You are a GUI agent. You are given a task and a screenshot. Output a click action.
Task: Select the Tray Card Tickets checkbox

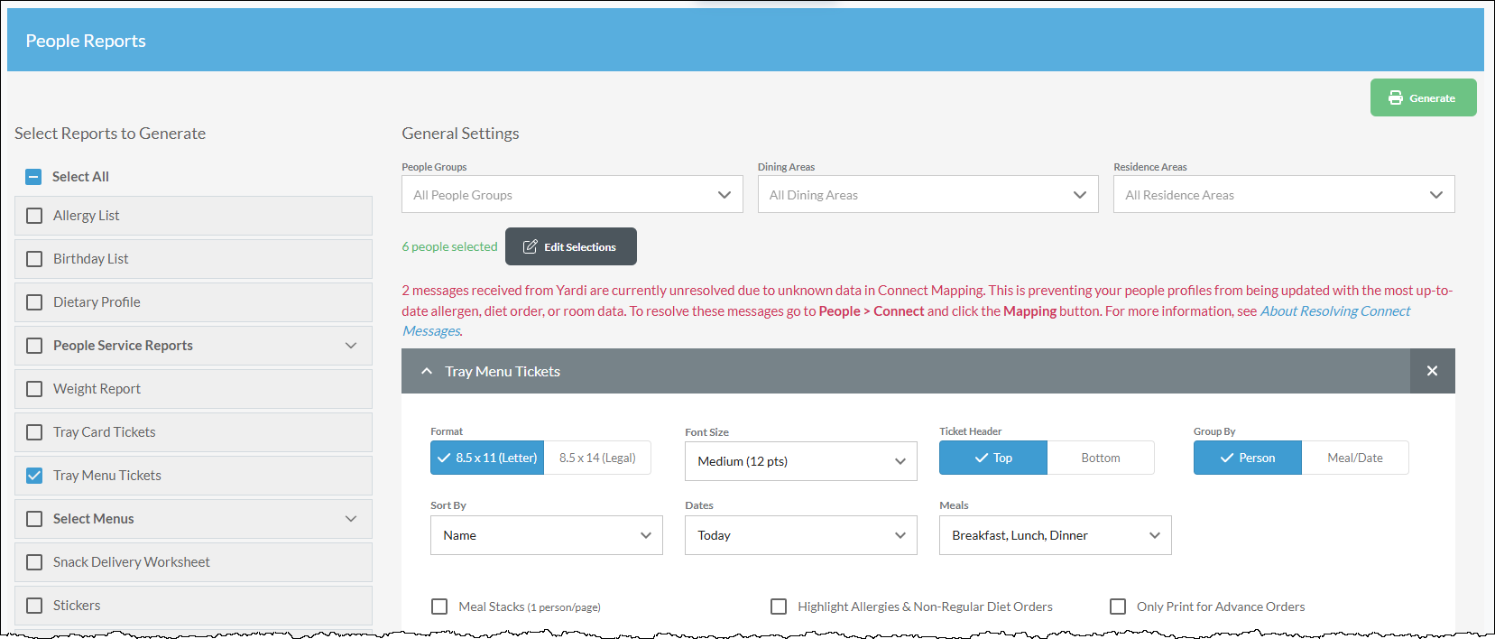click(x=34, y=432)
